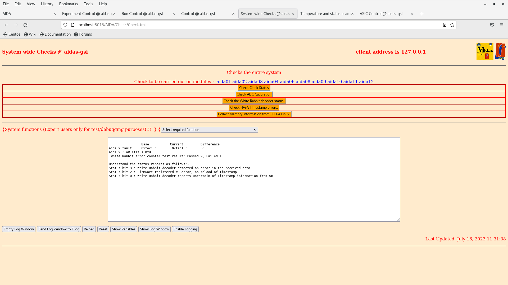Open the Pocket save icon
The width and height of the screenshot is (508, 285).
[492, 25]
